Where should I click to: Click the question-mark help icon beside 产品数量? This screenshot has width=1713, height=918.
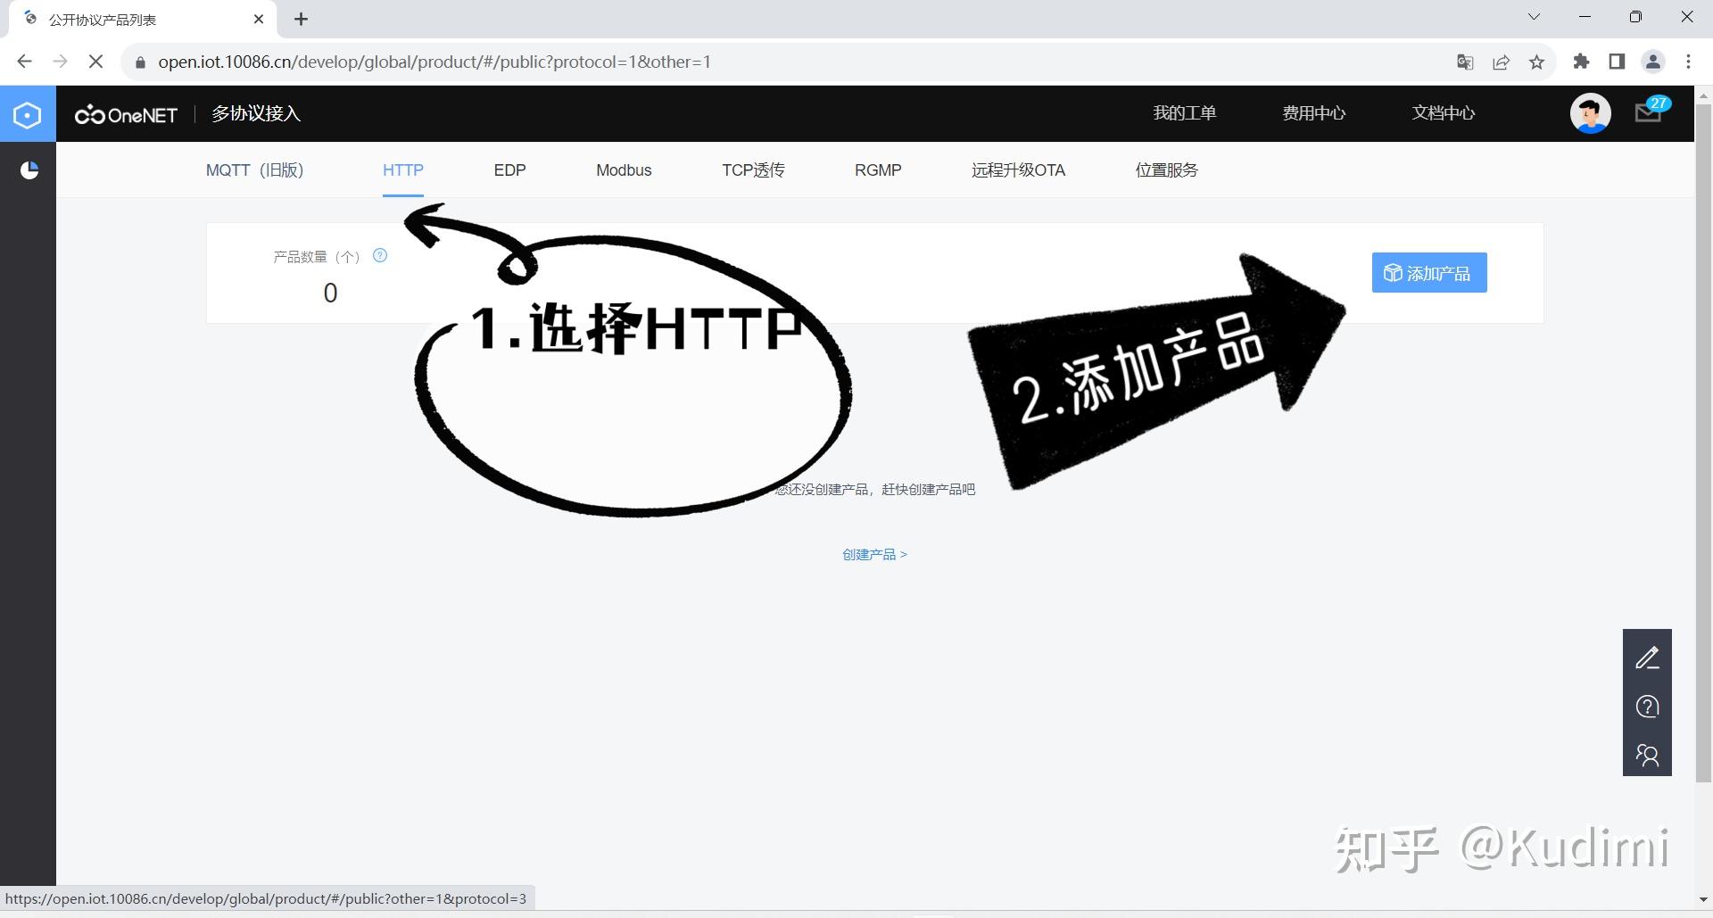[x=380, y=256]
